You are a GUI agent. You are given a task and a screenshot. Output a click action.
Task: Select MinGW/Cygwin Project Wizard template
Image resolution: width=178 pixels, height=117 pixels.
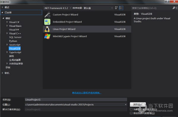pyautogui.click(x=87, y=36)
